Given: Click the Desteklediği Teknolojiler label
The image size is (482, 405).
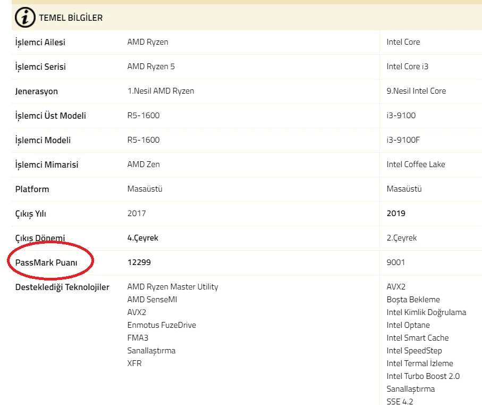Looking at the screenshot, I should [x=62, y=287].
